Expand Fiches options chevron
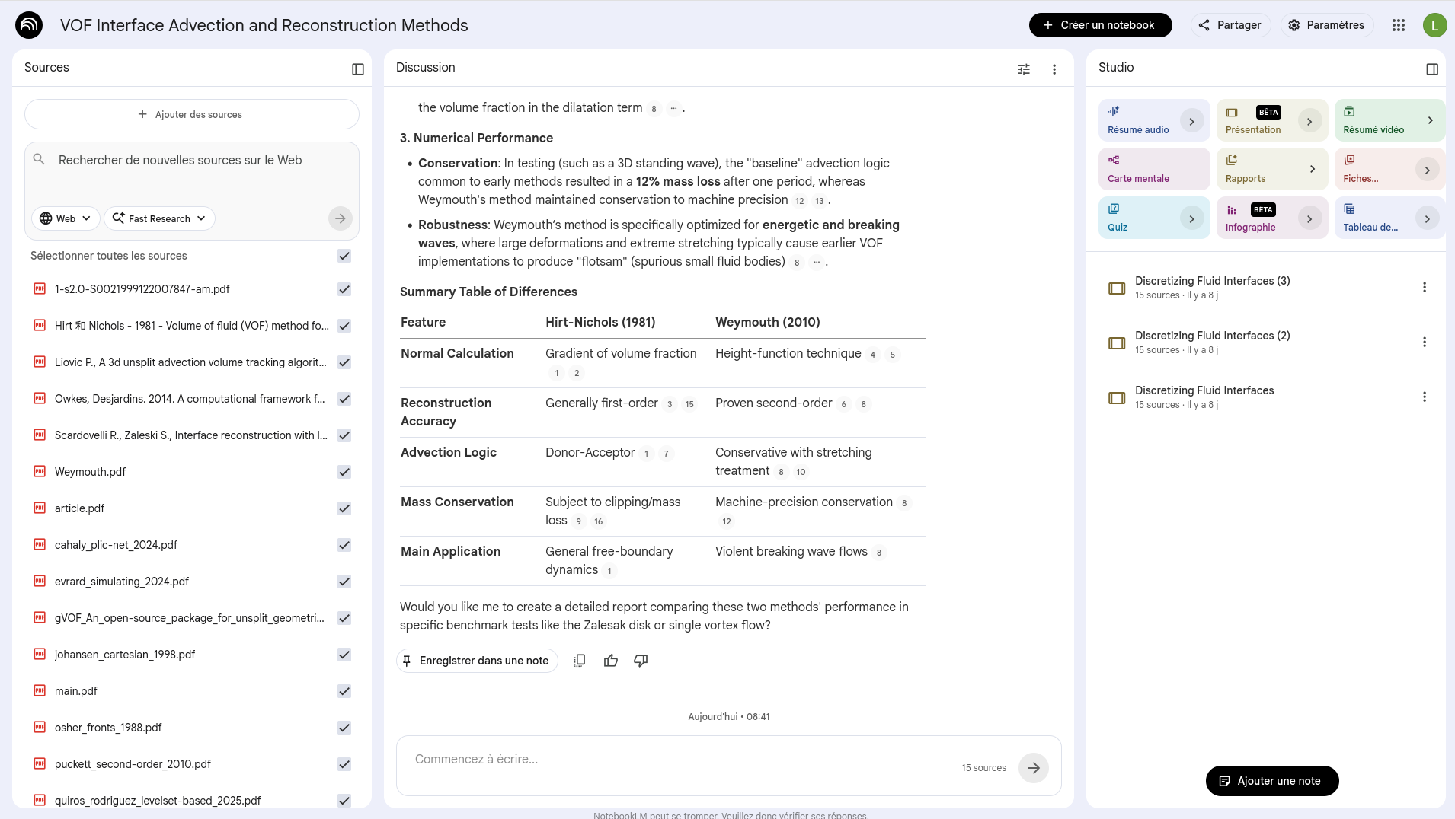The height and width of the screenshot is (819, 1455). [1427, 170]
